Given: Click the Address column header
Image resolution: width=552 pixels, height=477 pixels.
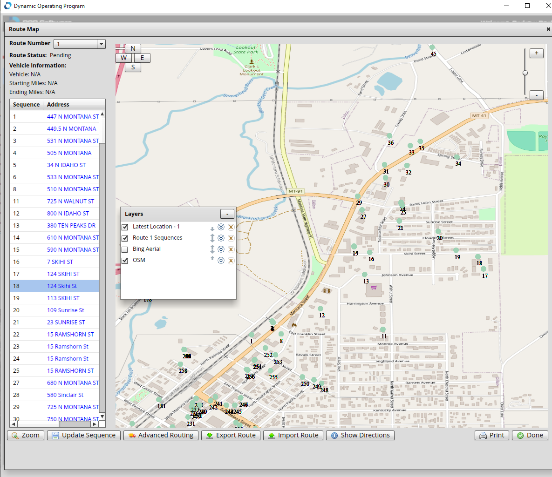Looking at the screenshot, I should (x=58, y=105).
